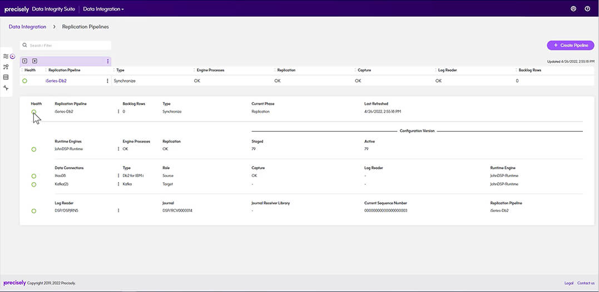Click the Staged version value 79

click(254, 149)
